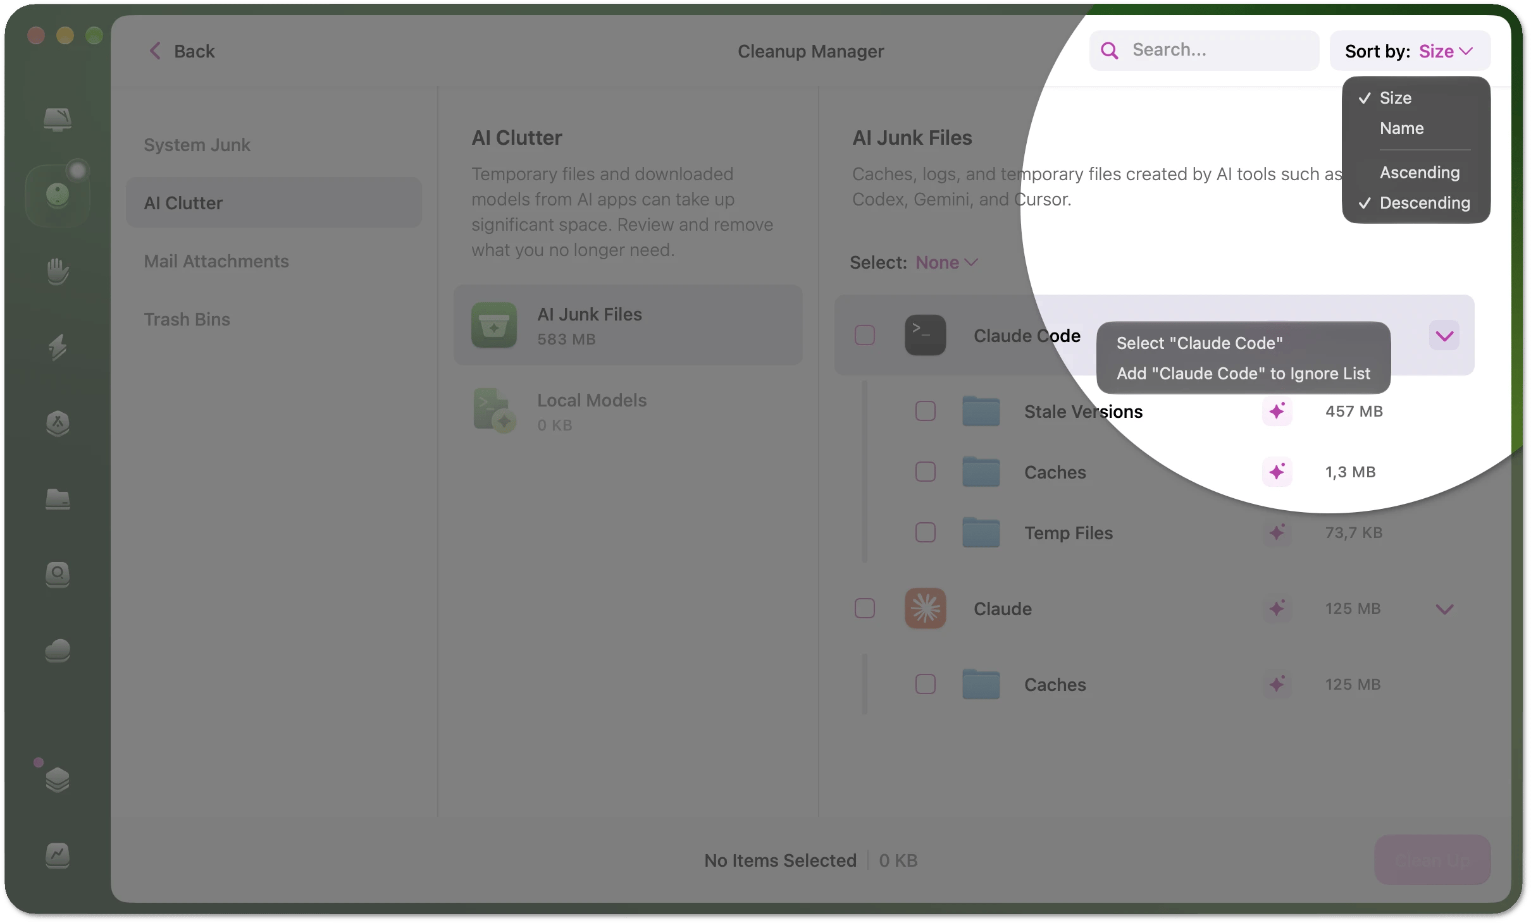Click the No Items Selected status text
Screen dimensions: 1531x923
point(780,860)
